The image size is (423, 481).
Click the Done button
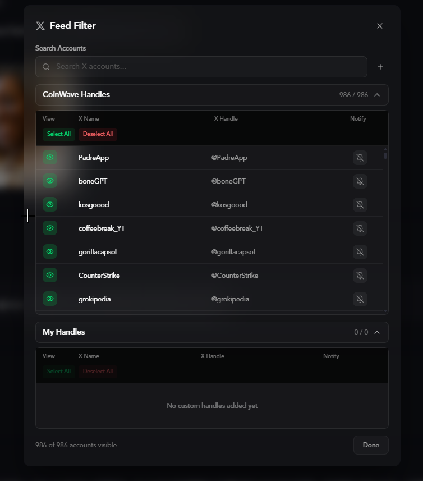371,445
